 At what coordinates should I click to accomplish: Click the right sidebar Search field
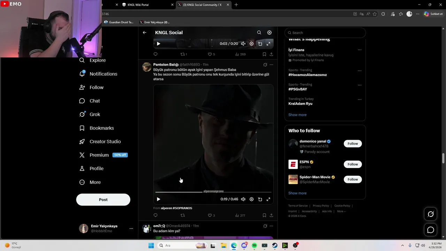[x=325, y=33]
